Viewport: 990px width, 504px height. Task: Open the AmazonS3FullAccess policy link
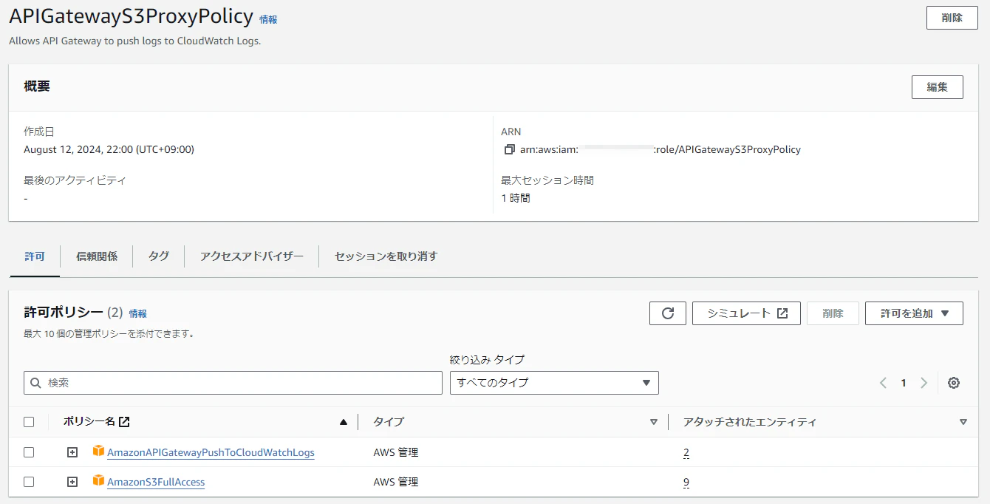[156, 482]
